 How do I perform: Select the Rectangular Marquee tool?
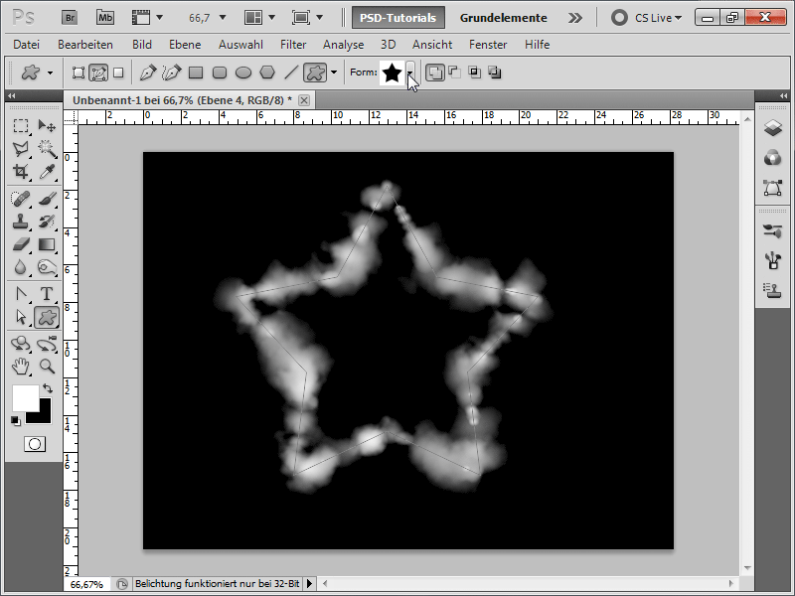(21, 125)
